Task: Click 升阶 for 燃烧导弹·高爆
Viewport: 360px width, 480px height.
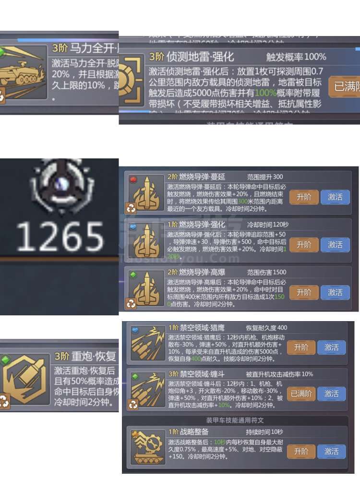Action: click(x=304, y=293)
